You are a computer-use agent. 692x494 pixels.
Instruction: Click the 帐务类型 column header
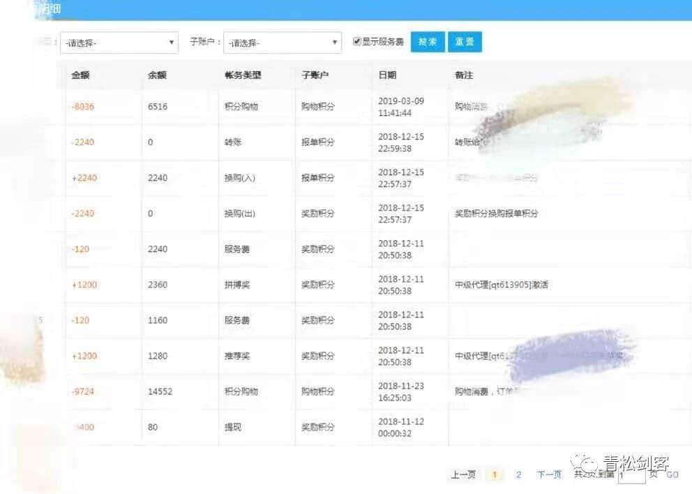[x=242, y=75]
